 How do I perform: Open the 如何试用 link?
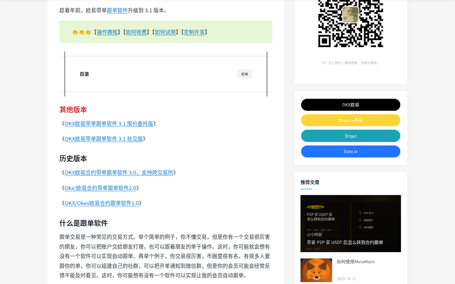coord(165,32)
